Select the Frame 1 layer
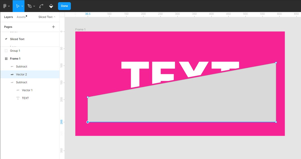 coord(30,59)
